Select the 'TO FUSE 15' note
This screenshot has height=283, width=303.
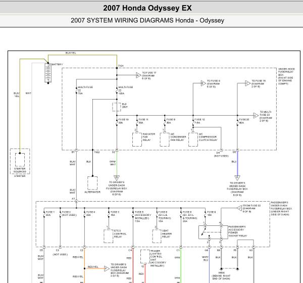click(259, 83)
